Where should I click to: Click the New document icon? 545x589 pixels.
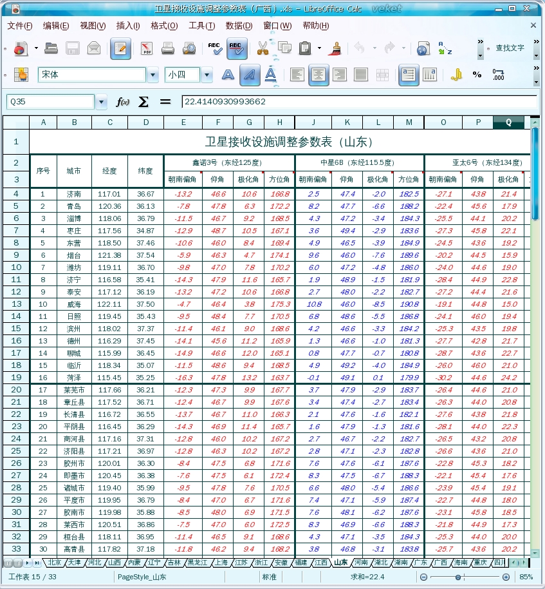point(21,49)
